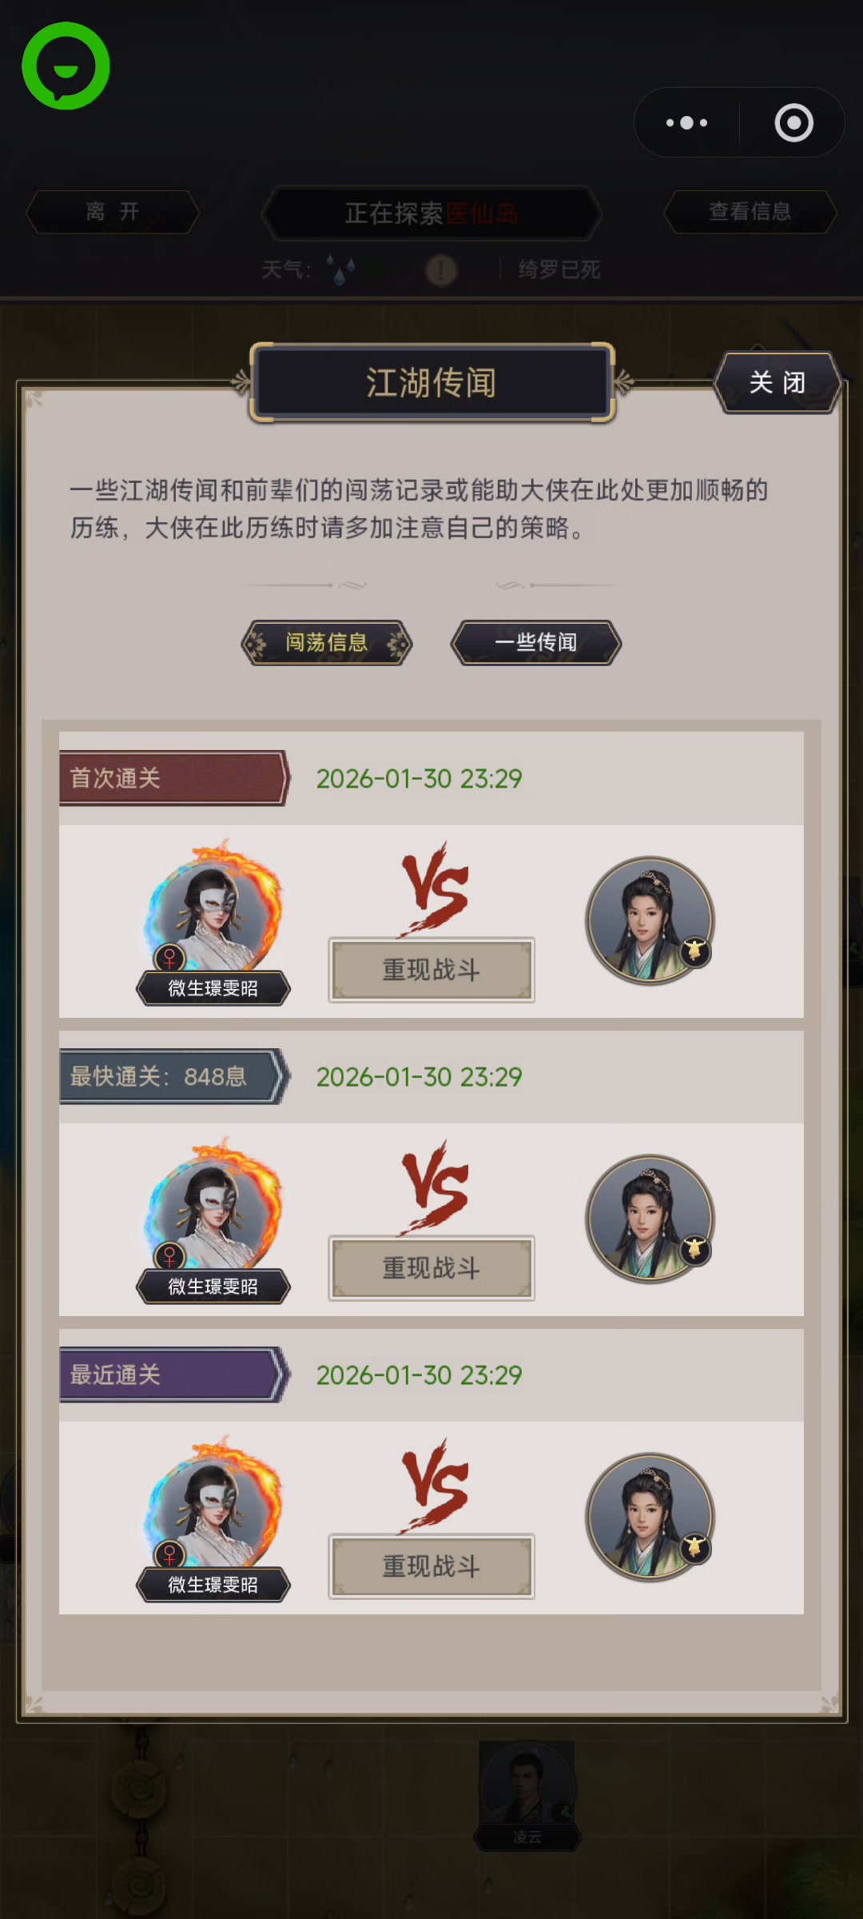
Task: Click the weather raindrop icon
Action: pyautogui.click(x=341, y=269)
